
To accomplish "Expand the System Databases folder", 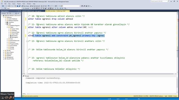I will click(x=5, y=19).
